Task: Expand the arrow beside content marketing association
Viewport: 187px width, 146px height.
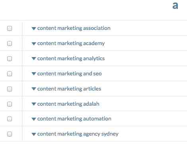Action: tap(34, 28)
